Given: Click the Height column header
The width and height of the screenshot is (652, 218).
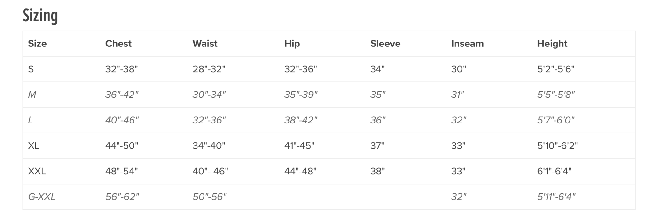Looking at the screenshot, I should [552, 44].
